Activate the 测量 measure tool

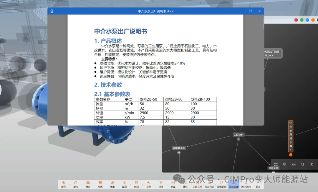(173, 184)
